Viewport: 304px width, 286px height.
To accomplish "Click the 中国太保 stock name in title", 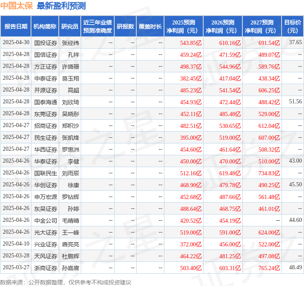I will coord(16,6).
